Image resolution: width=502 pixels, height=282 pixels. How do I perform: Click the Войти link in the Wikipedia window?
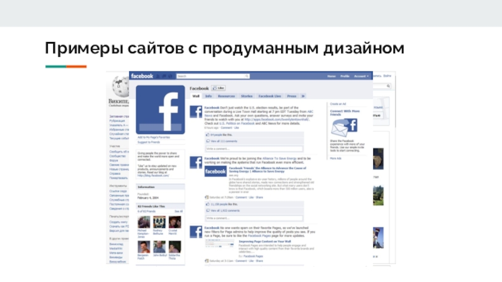pos(387,76)
